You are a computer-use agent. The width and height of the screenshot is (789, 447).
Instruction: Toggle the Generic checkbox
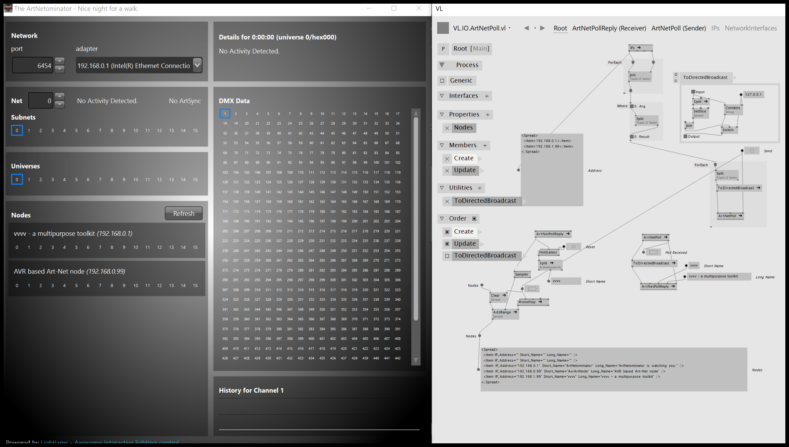pyautogui.click(x=442, y=81)
